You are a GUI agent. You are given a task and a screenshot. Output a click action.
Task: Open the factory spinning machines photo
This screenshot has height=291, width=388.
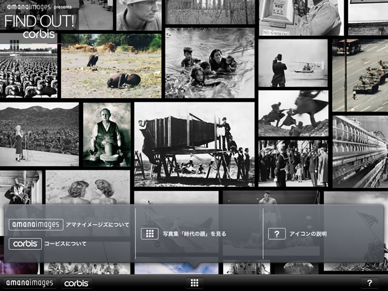pyautogui.click(x=360, y=152)
